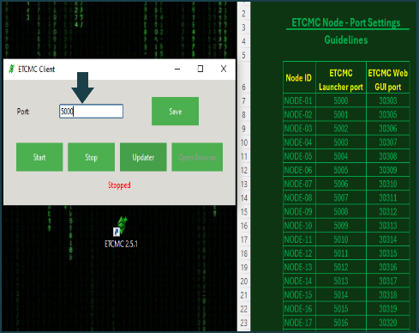Launch the Updater

[x=143, y=157]
